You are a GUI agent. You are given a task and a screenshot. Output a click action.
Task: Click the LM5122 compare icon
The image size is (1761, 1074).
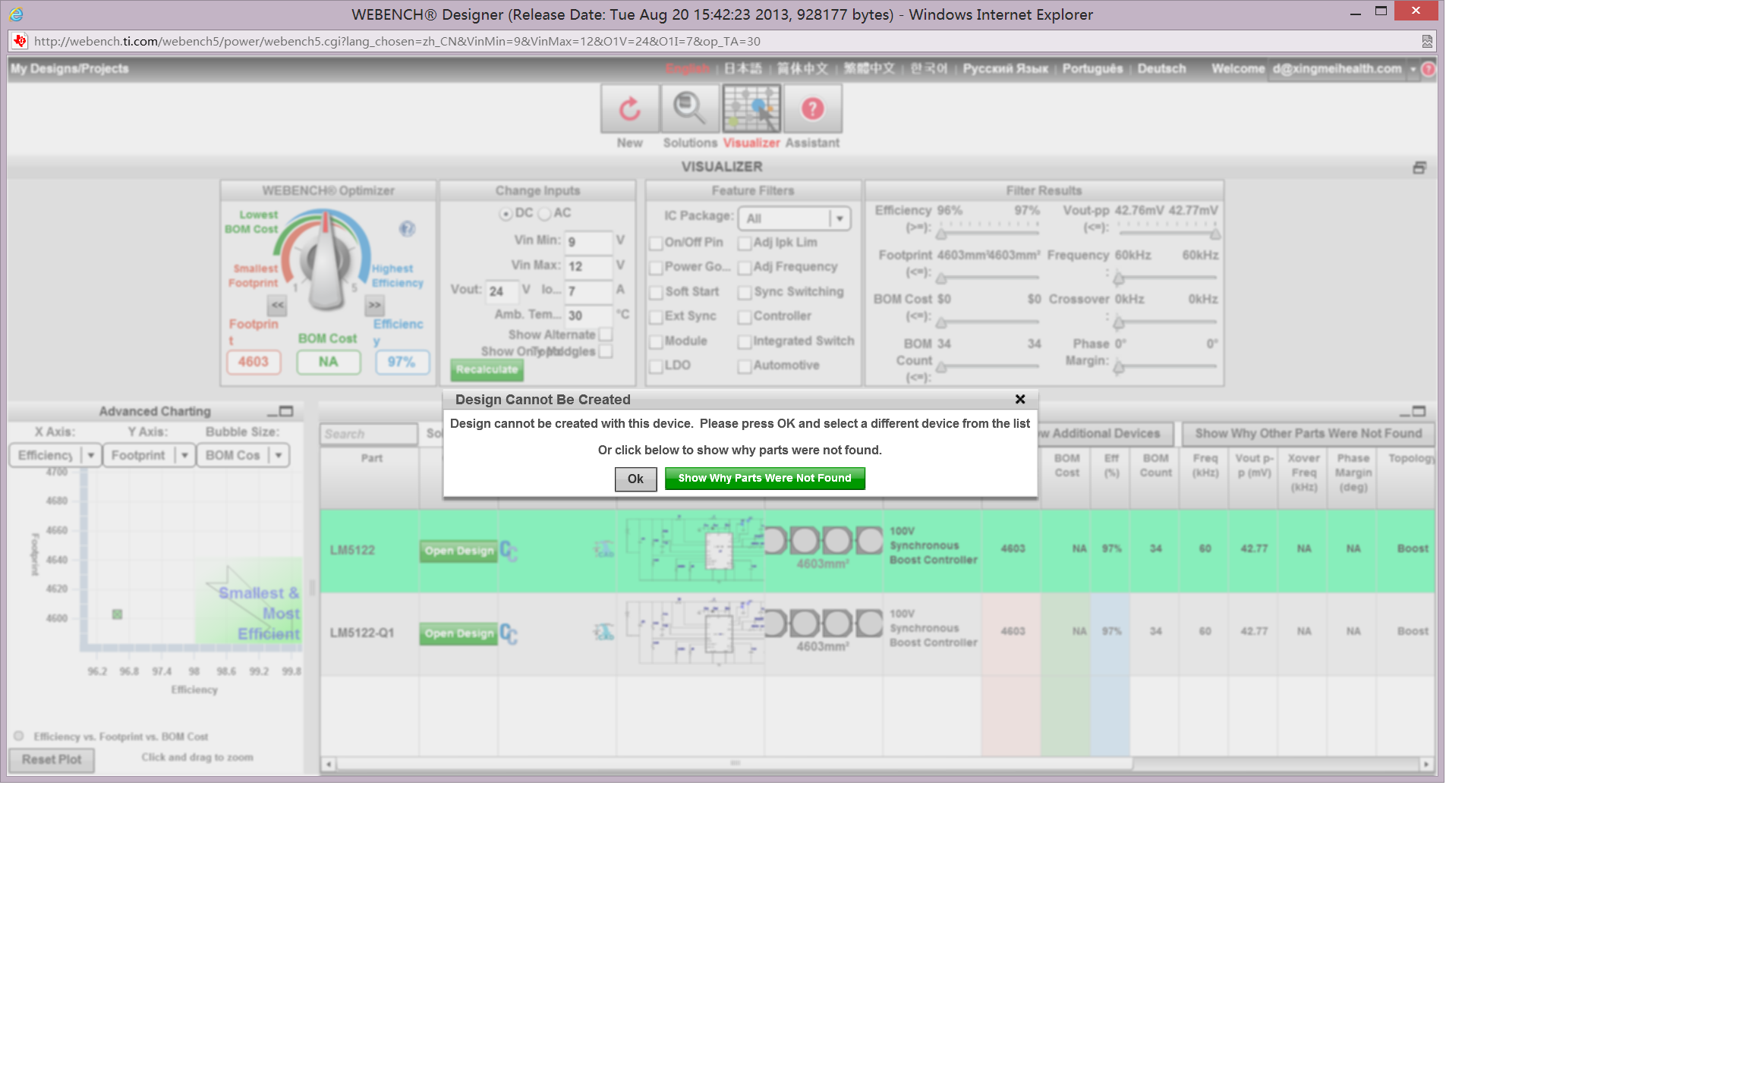tap(509, 551)
